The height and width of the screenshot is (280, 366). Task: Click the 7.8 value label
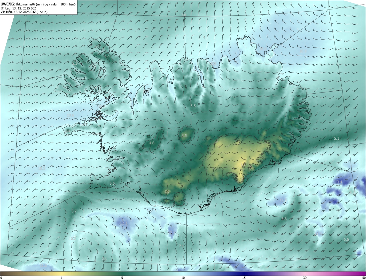(x=184, y=15)
